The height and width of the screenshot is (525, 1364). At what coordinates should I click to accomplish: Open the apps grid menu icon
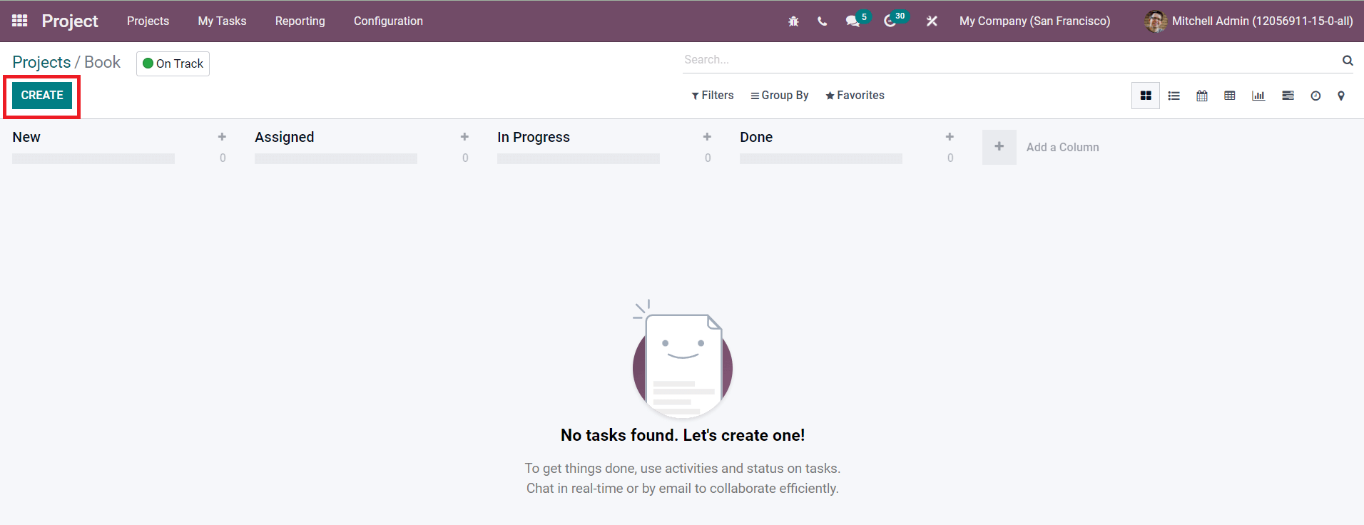coord(20,21)
